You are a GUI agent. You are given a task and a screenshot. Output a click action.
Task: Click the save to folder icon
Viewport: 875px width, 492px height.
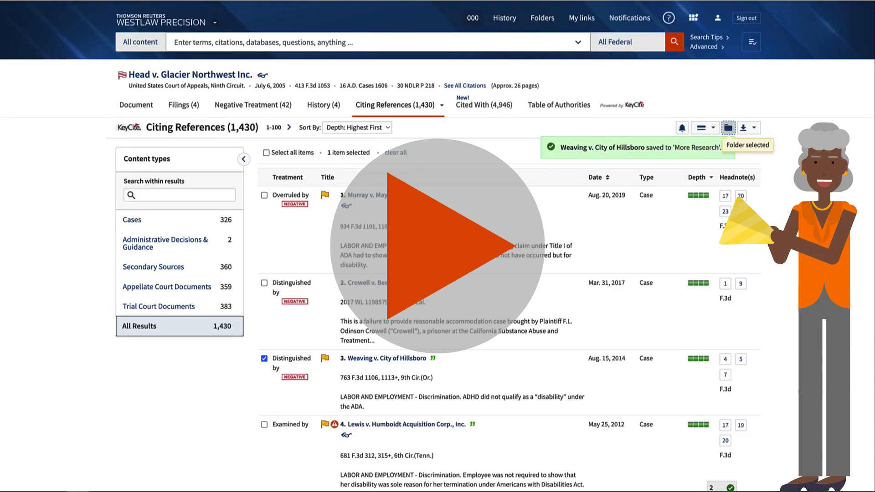[x=728, y=128]
